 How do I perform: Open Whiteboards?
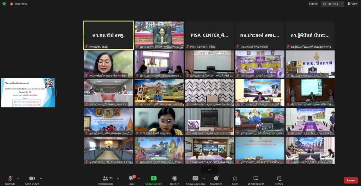tap(256, 179)
